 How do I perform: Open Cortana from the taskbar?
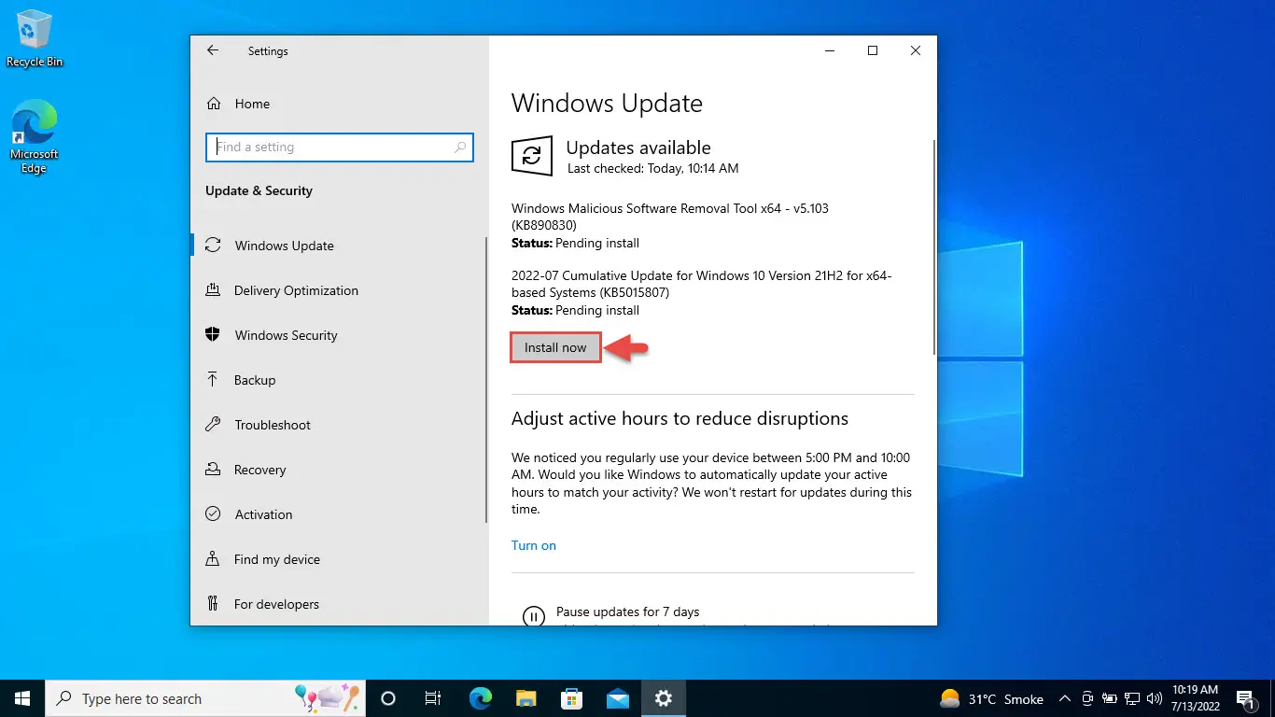pyautogui.click(x=388, y=698)
